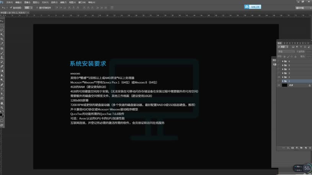Click the link layers icon
The image size is (312, 175).
284,148
